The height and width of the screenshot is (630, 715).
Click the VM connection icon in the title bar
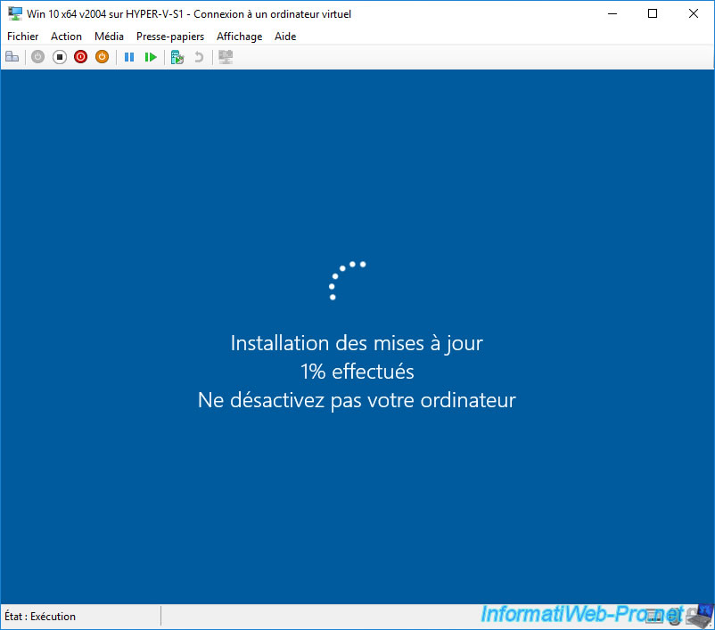tap(15, 13)
